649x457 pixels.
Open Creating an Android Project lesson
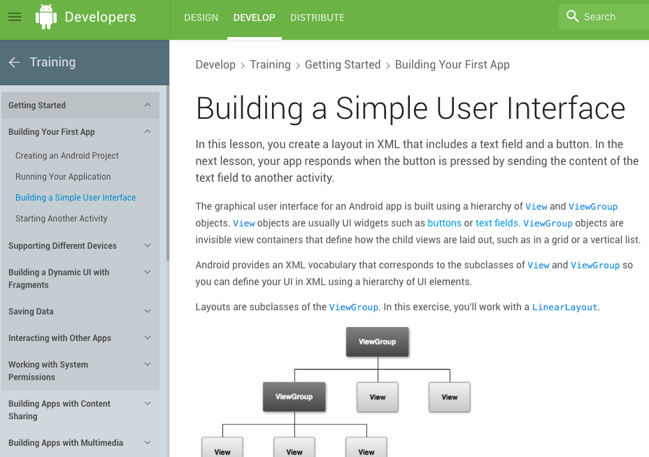(x=67, y=156)
